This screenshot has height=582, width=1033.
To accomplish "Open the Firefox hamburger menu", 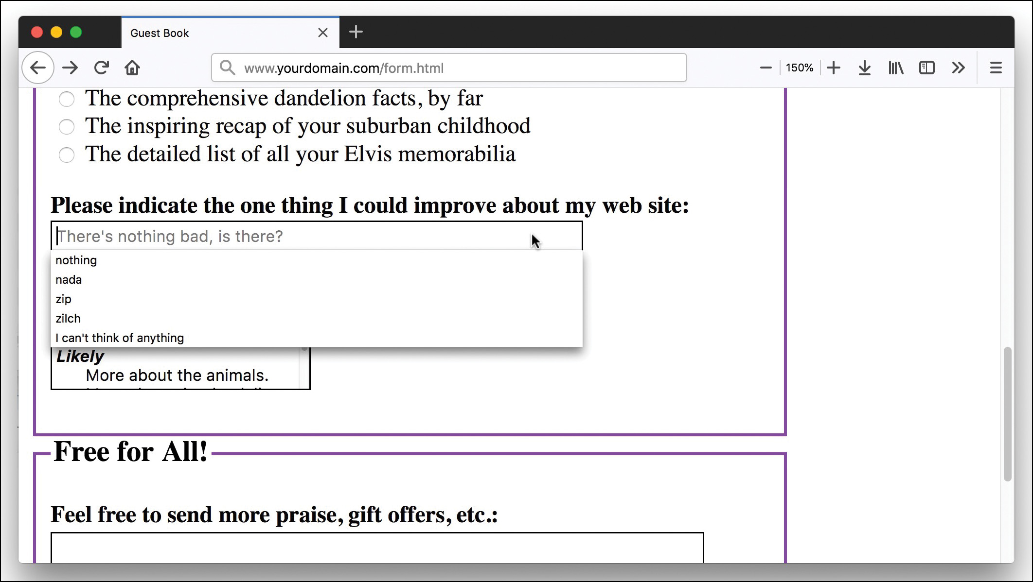I will (x=996, y=68).
